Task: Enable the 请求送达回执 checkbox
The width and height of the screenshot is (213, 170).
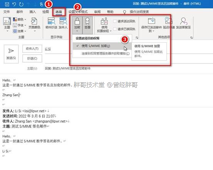Action: (115, 21)
